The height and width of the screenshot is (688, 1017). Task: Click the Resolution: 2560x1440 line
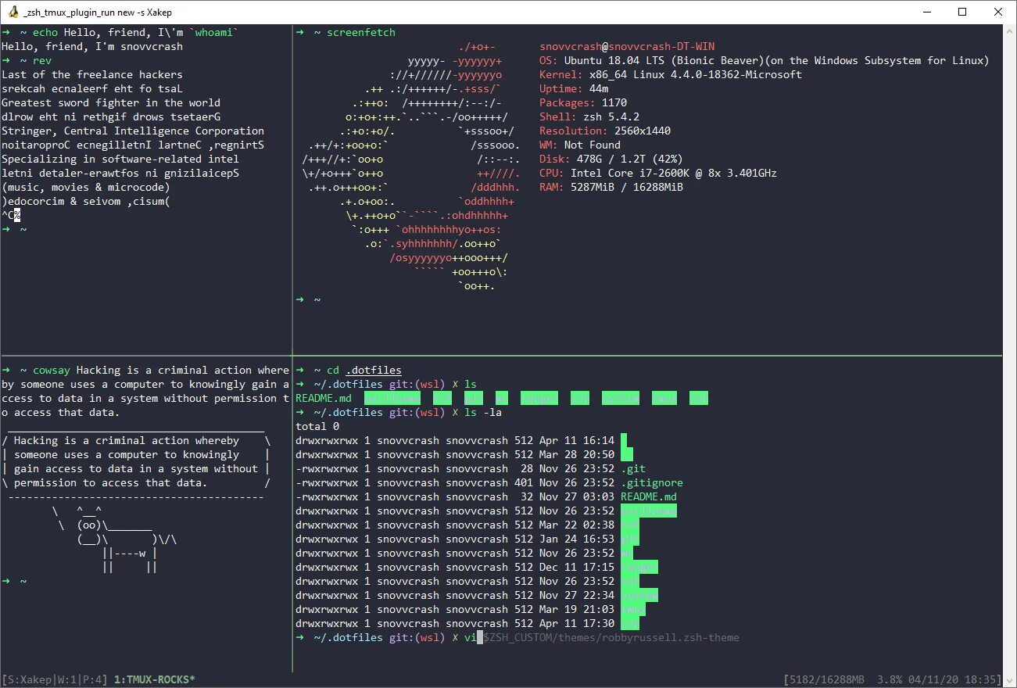[x=605, y=131]
